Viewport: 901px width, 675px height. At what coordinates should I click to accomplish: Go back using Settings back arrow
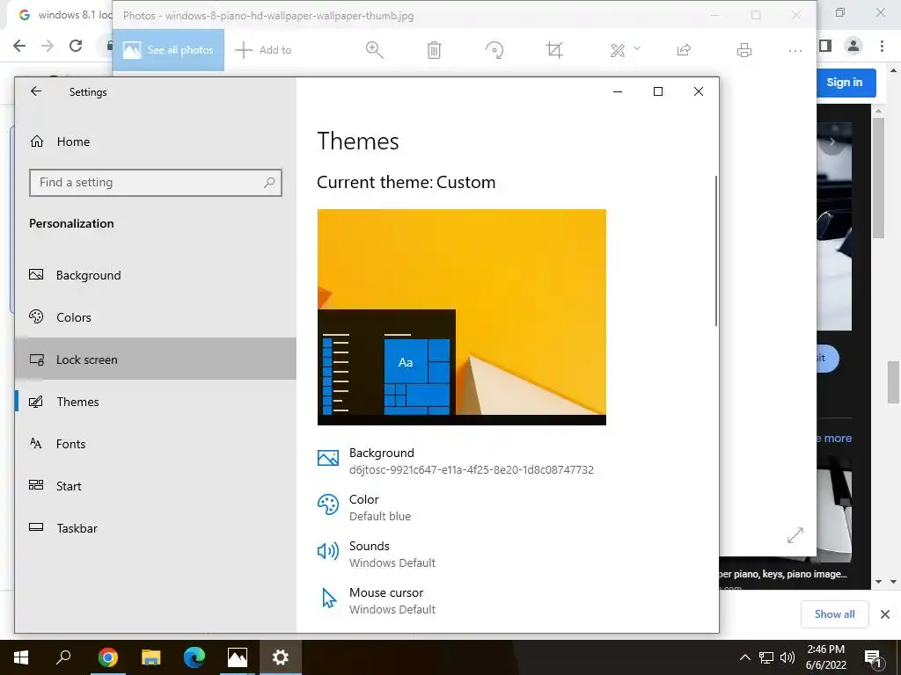pos(35,91)
